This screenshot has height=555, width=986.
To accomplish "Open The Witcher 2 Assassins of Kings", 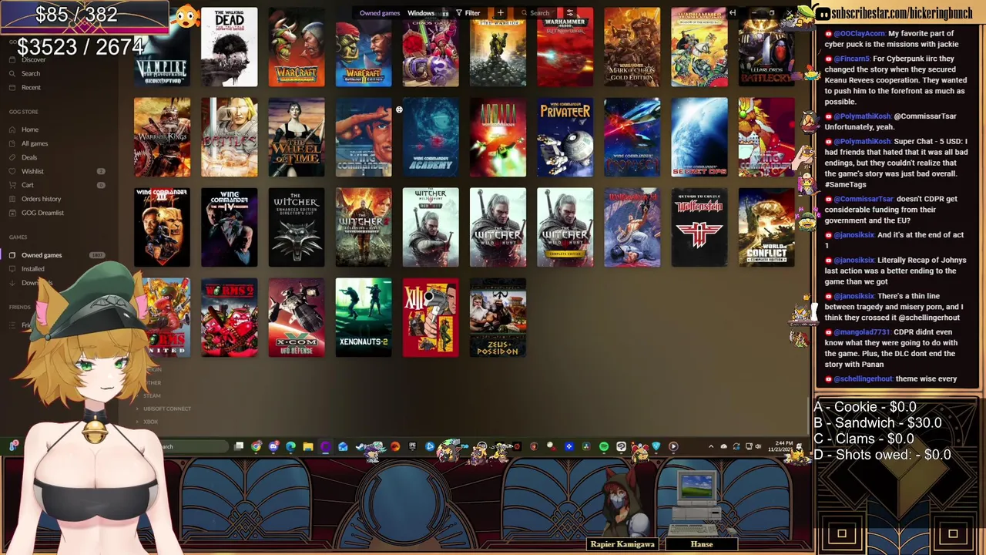I will coord(364,227).
